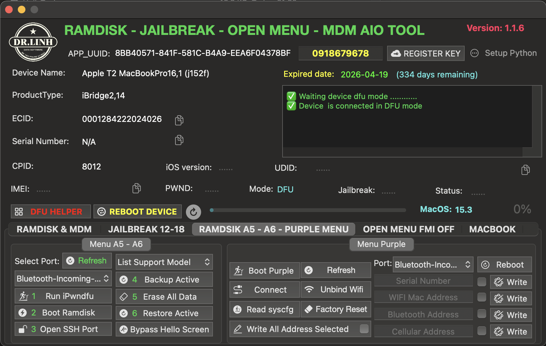Click the Connect button
This screenshot has height=346, width=546.
(x=265, y=289)
